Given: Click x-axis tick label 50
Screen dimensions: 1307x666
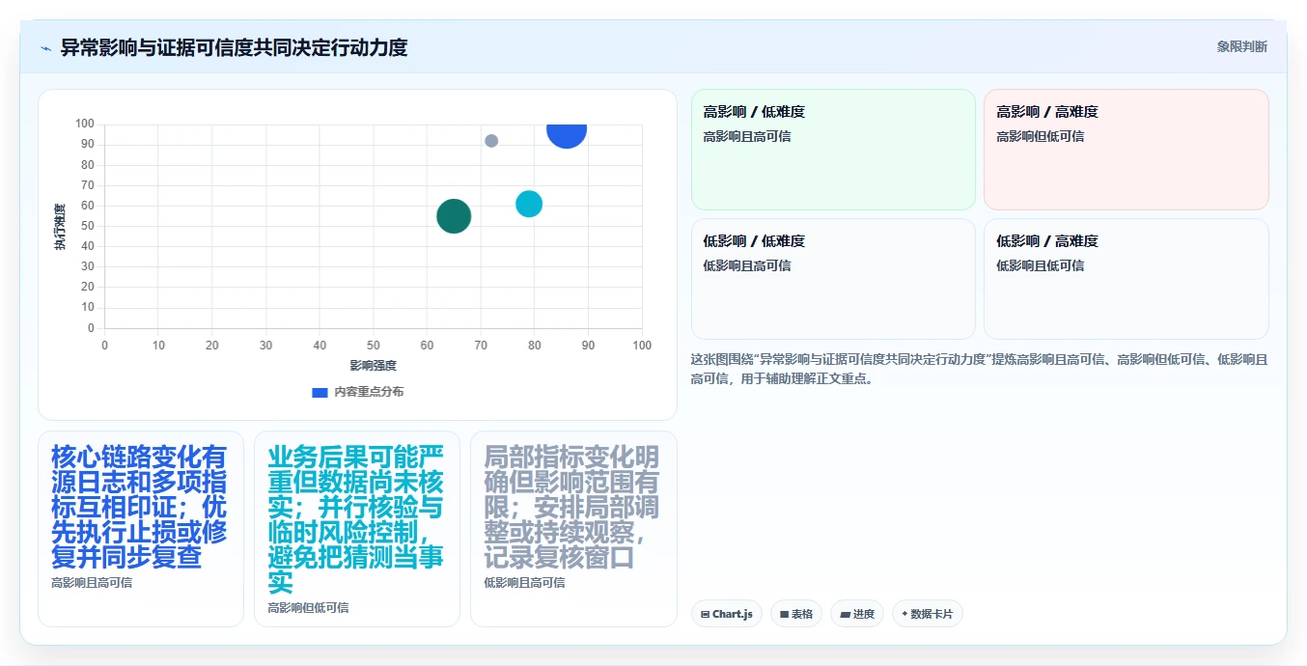Looking at the screenshot, I should click(x=374, y=346).
